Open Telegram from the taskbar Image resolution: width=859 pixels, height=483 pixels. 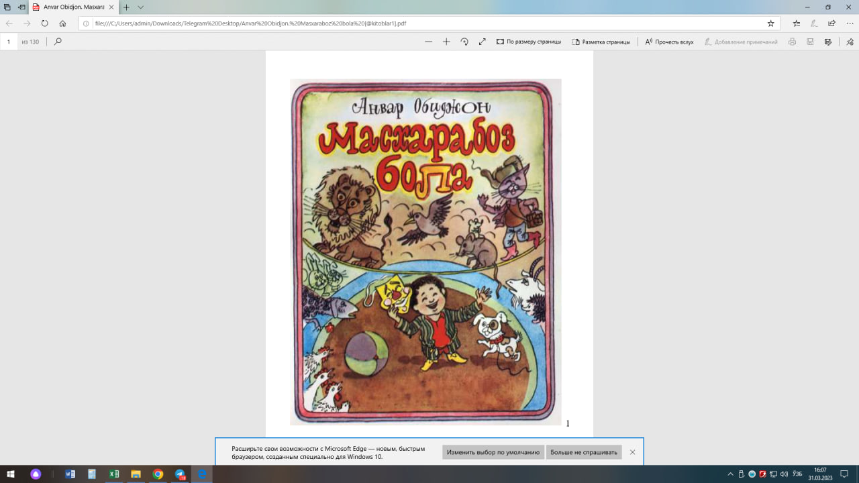(179, 474)
